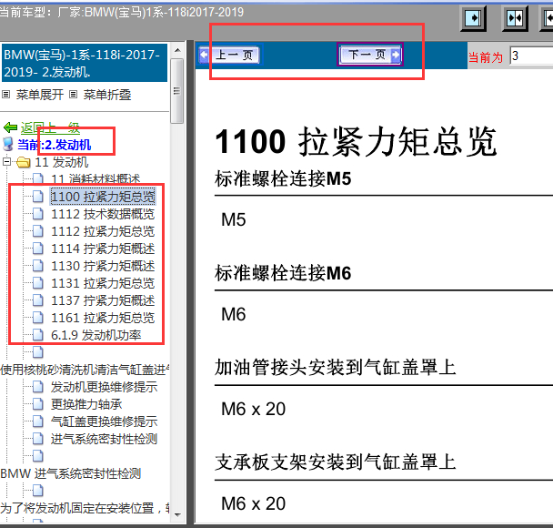The image size is (553, 528).
Task: Click page icon beside 1114 拧紧力矩概述
Action: [x=38, y=249]
